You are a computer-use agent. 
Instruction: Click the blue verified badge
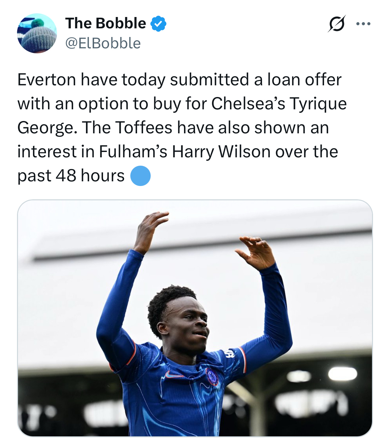158,24
